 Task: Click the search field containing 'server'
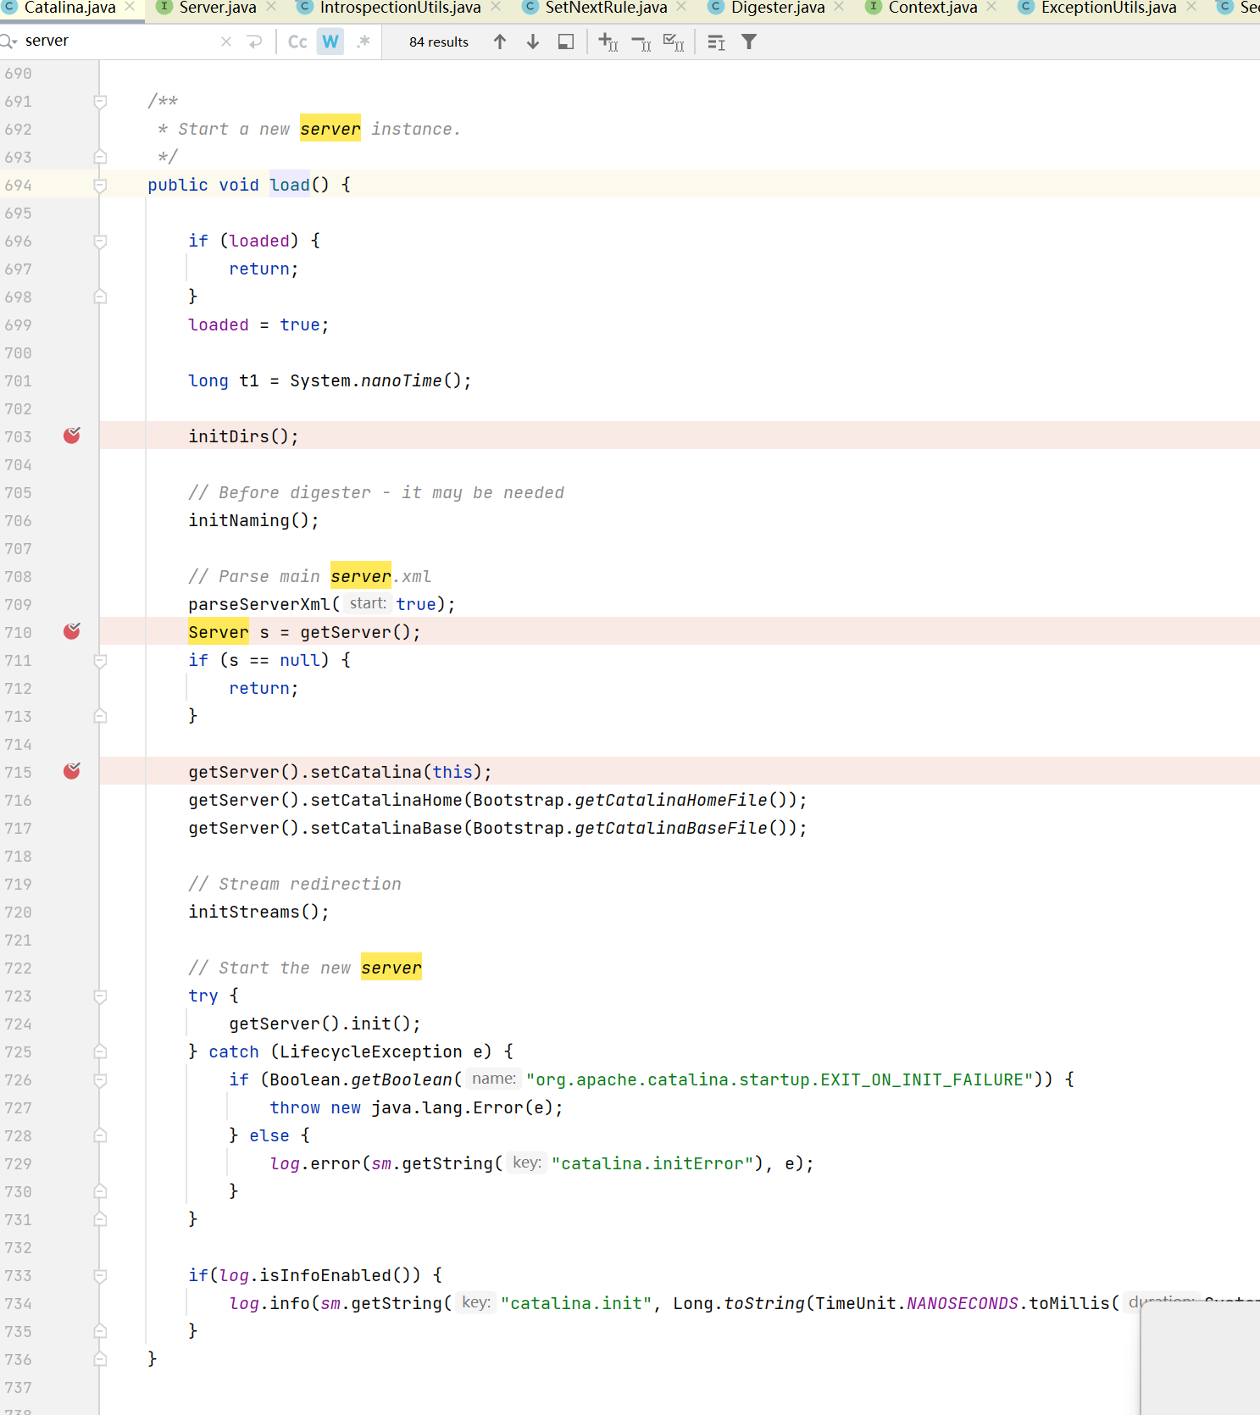click(119, 42)
